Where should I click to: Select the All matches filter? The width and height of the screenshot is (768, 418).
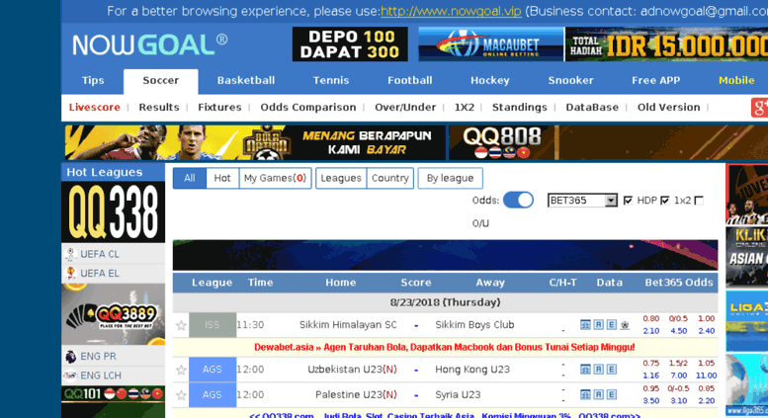[x=190, y=178]
